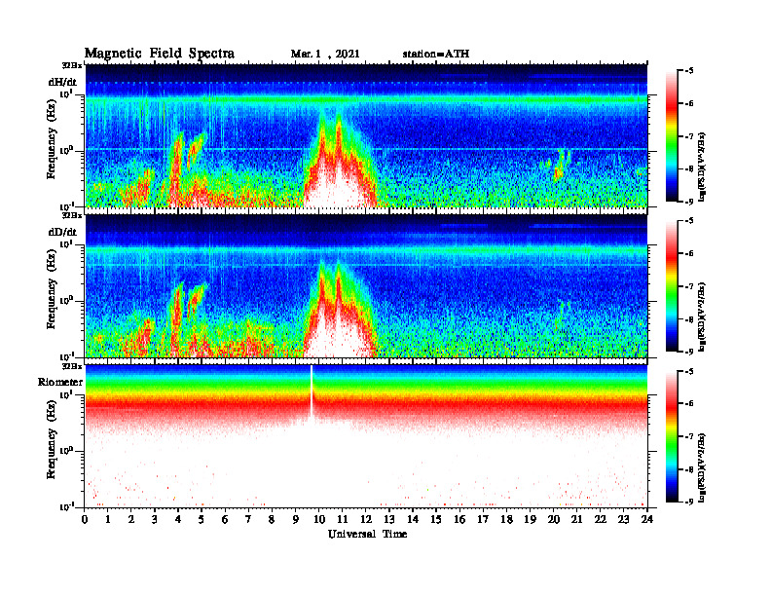771x596 pixels.
Task: Click the hour "16" tick label
Action: [459, 520]
